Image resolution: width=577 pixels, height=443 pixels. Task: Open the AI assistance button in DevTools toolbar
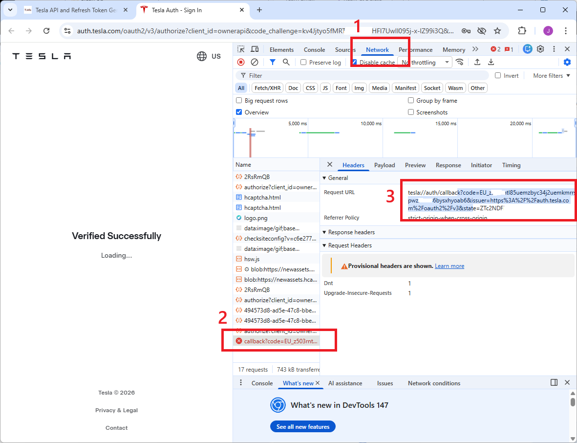coord(527,49)
